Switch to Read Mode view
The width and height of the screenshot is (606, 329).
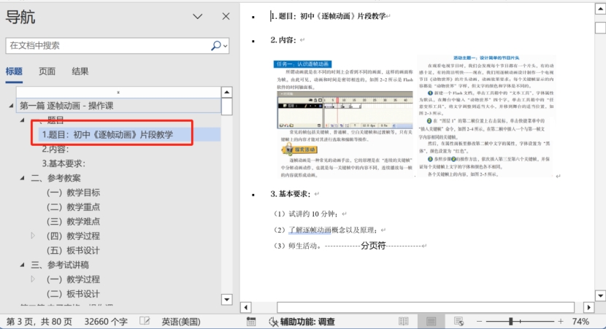coord(404,322)
